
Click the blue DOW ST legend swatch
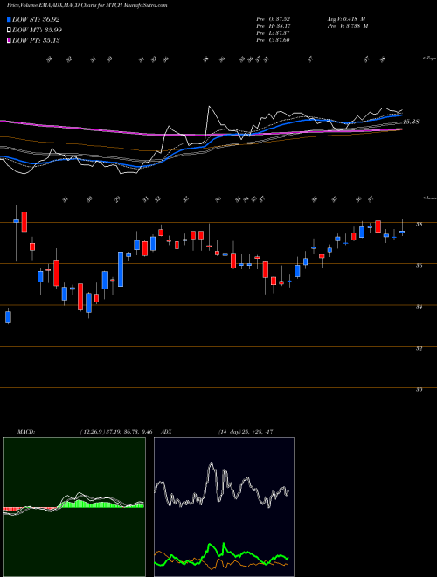pyautogui.click(x=9, y=19)
